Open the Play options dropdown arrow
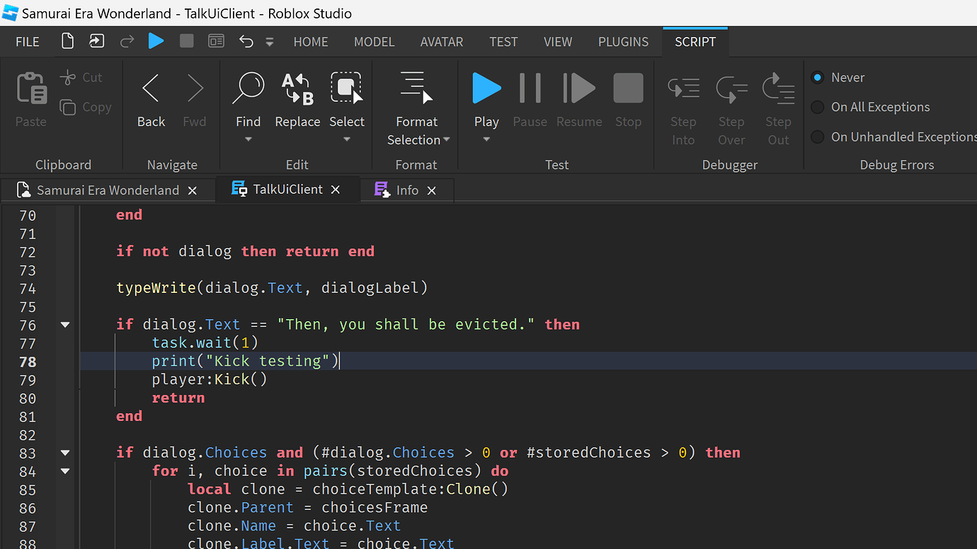 (486, 139)
